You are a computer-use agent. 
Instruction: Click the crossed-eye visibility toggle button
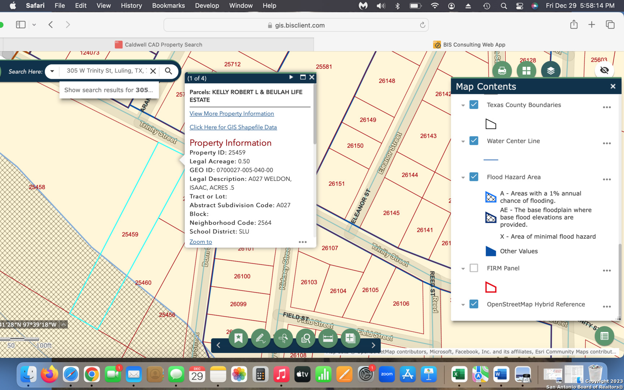click(604, 70)
